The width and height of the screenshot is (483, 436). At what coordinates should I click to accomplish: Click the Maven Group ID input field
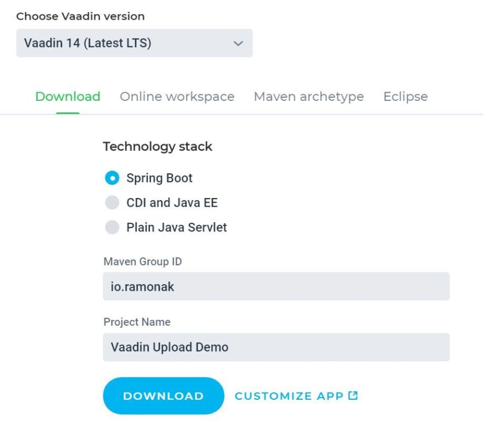pyautogui.click(x=276, y=286)
